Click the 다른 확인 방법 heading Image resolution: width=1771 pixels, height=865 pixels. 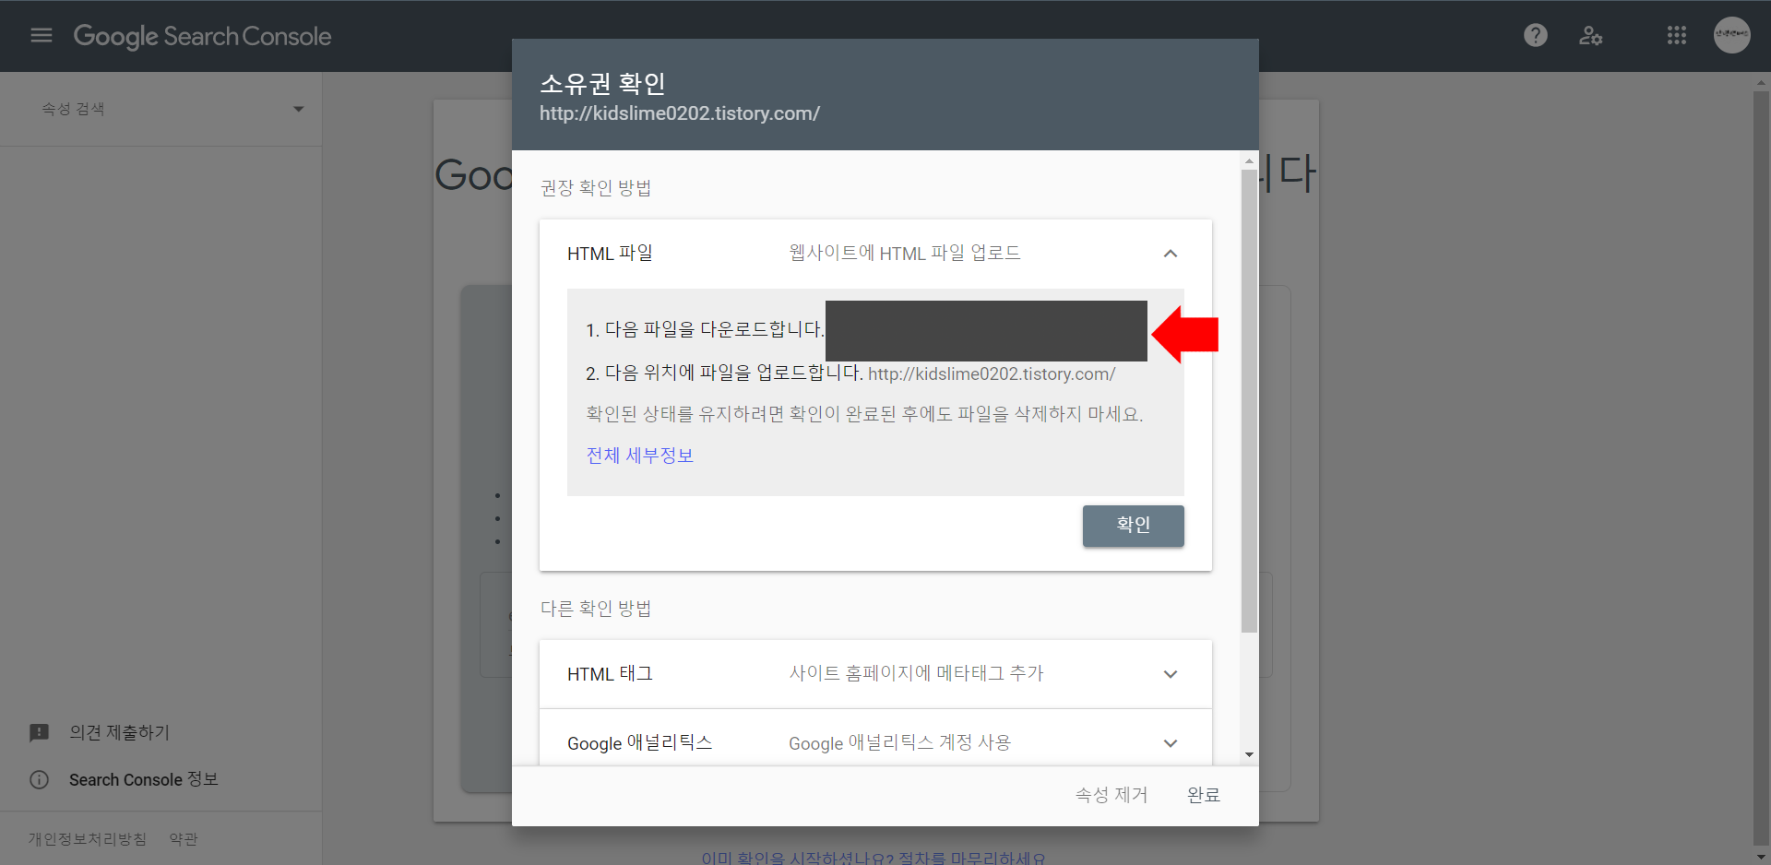(596, 609)
